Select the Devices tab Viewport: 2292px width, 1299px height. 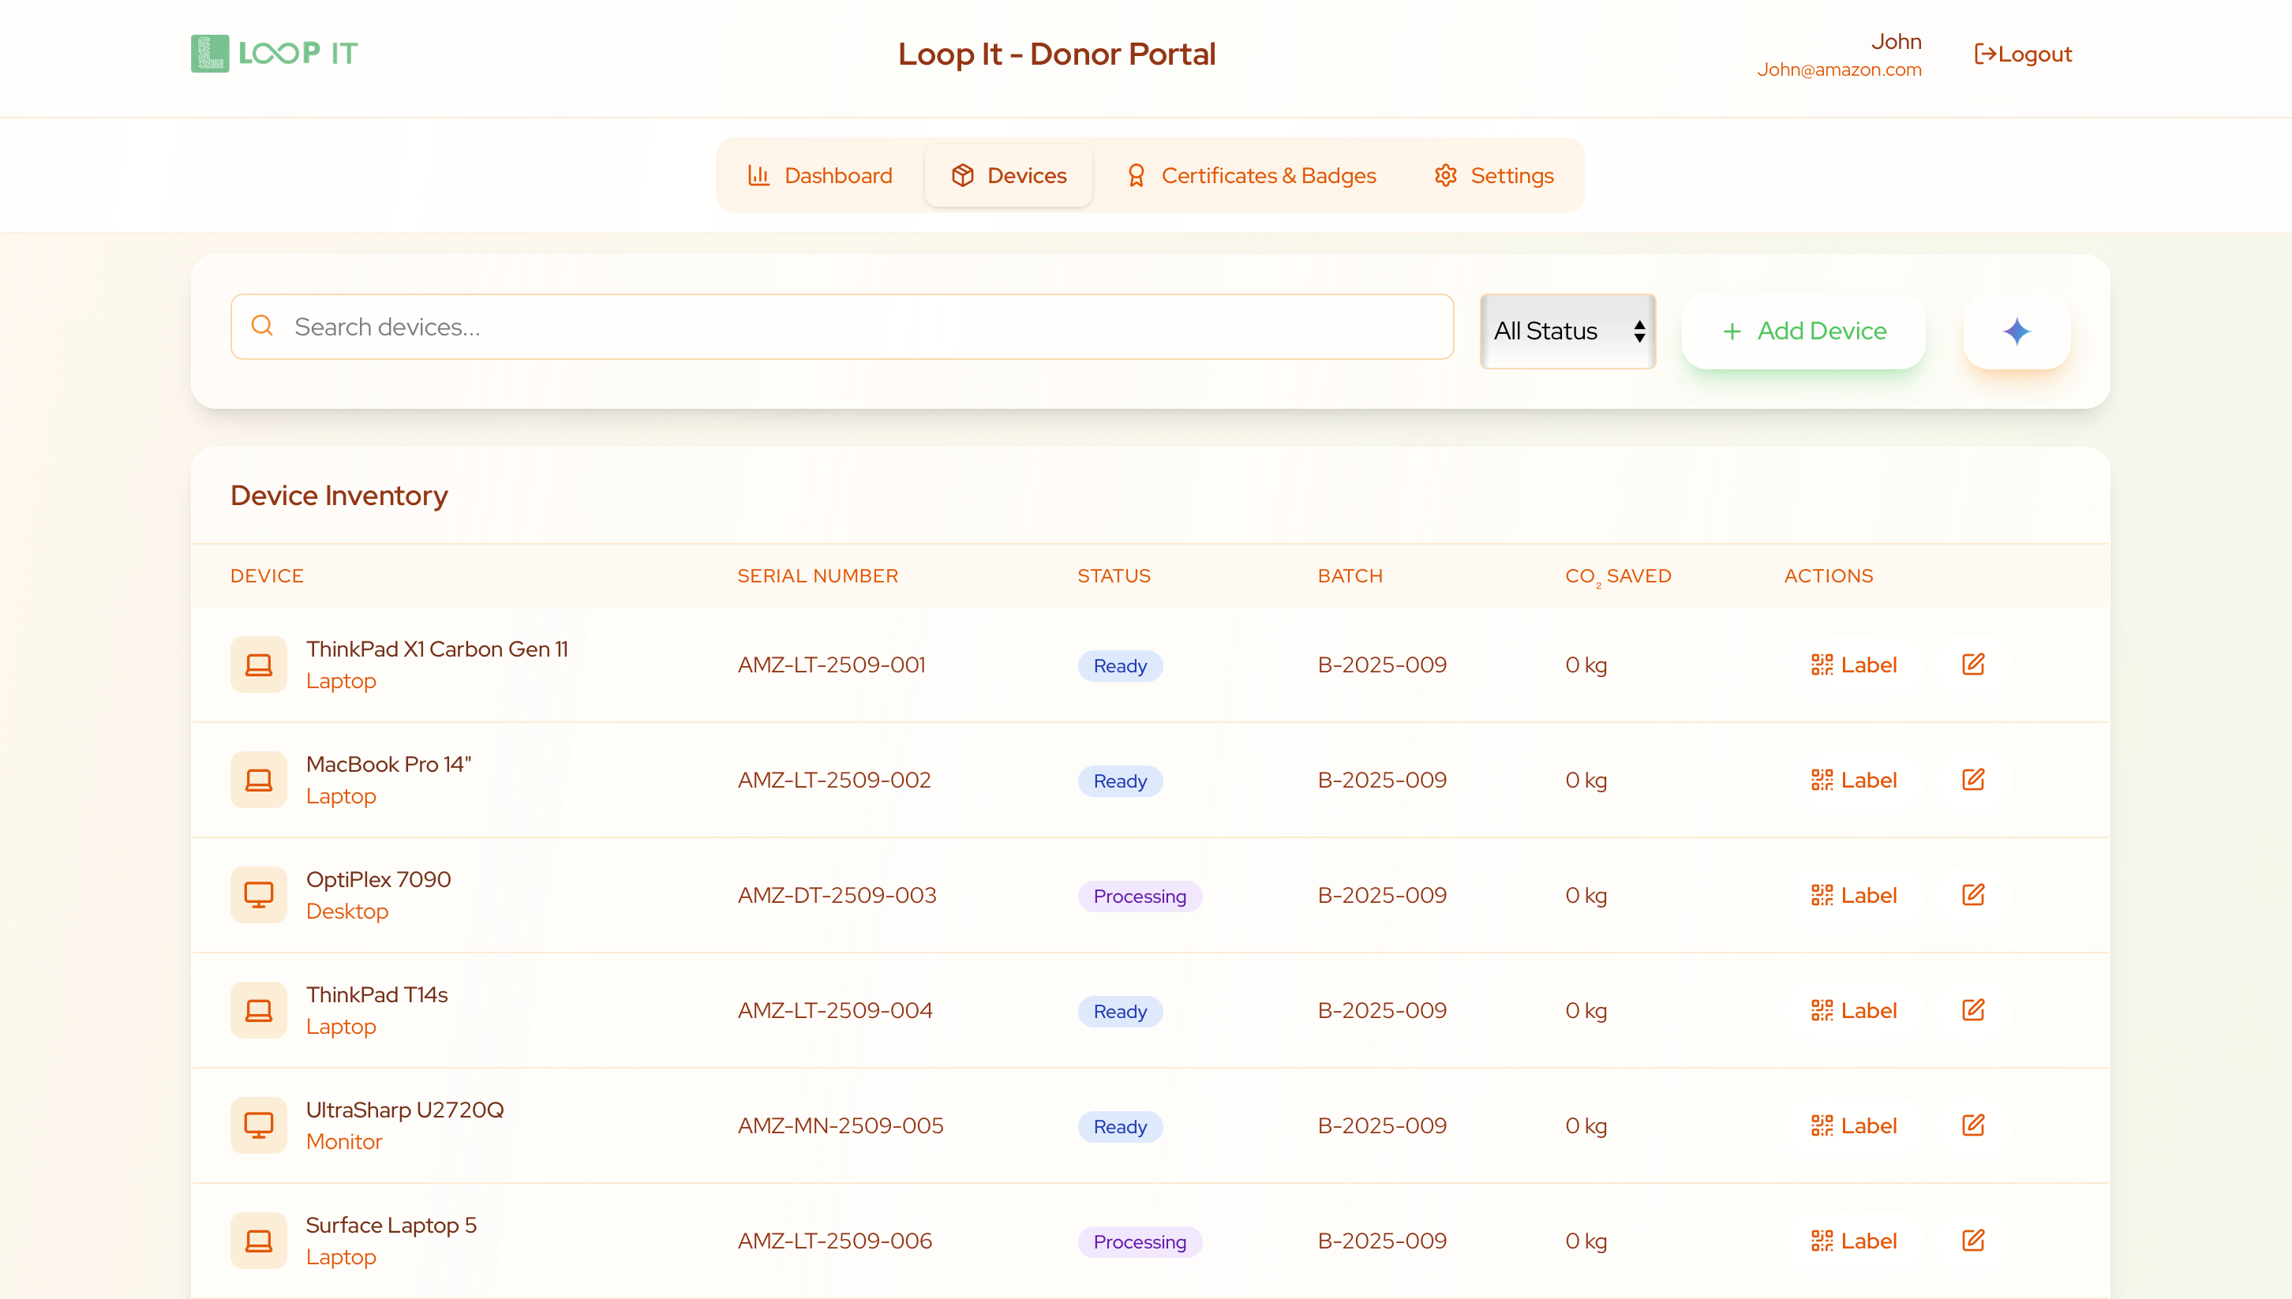tap(1008, 176)
